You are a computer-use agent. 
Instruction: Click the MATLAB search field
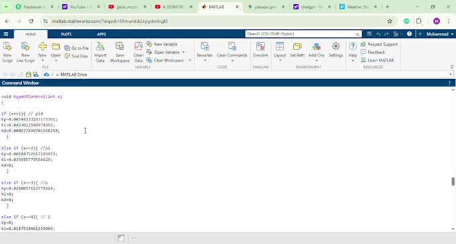303,34
